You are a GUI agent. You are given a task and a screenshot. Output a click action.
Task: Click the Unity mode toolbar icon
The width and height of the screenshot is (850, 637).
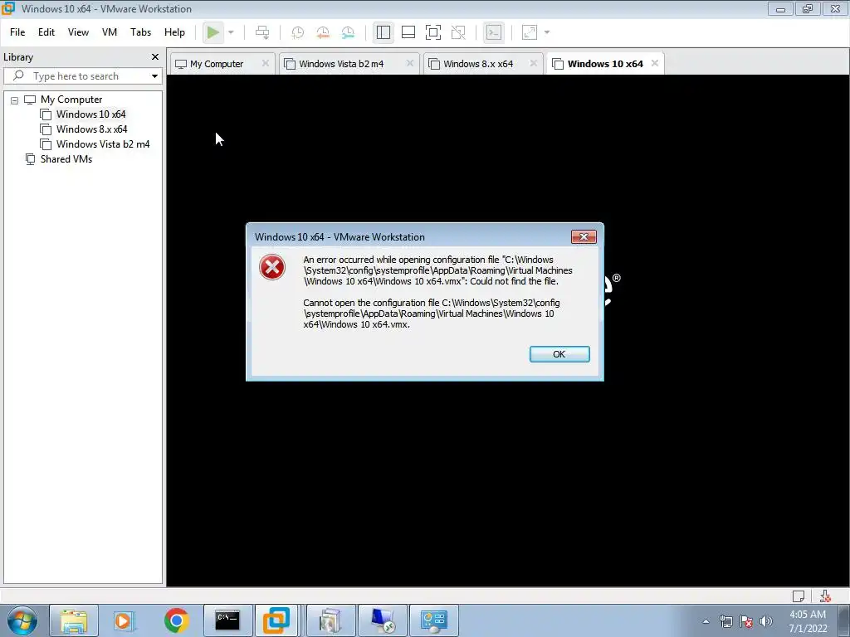pyautogui.click(x=458, y=32)
